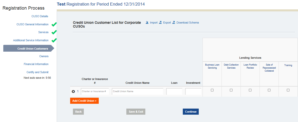
Task: Click the Download Schema icon
Action: tap(174, 23)
